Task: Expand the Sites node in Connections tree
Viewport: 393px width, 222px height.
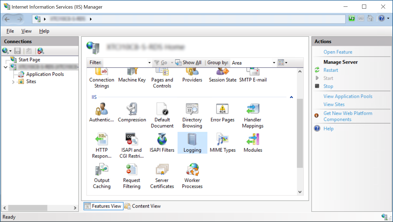Action: (13, 81)
